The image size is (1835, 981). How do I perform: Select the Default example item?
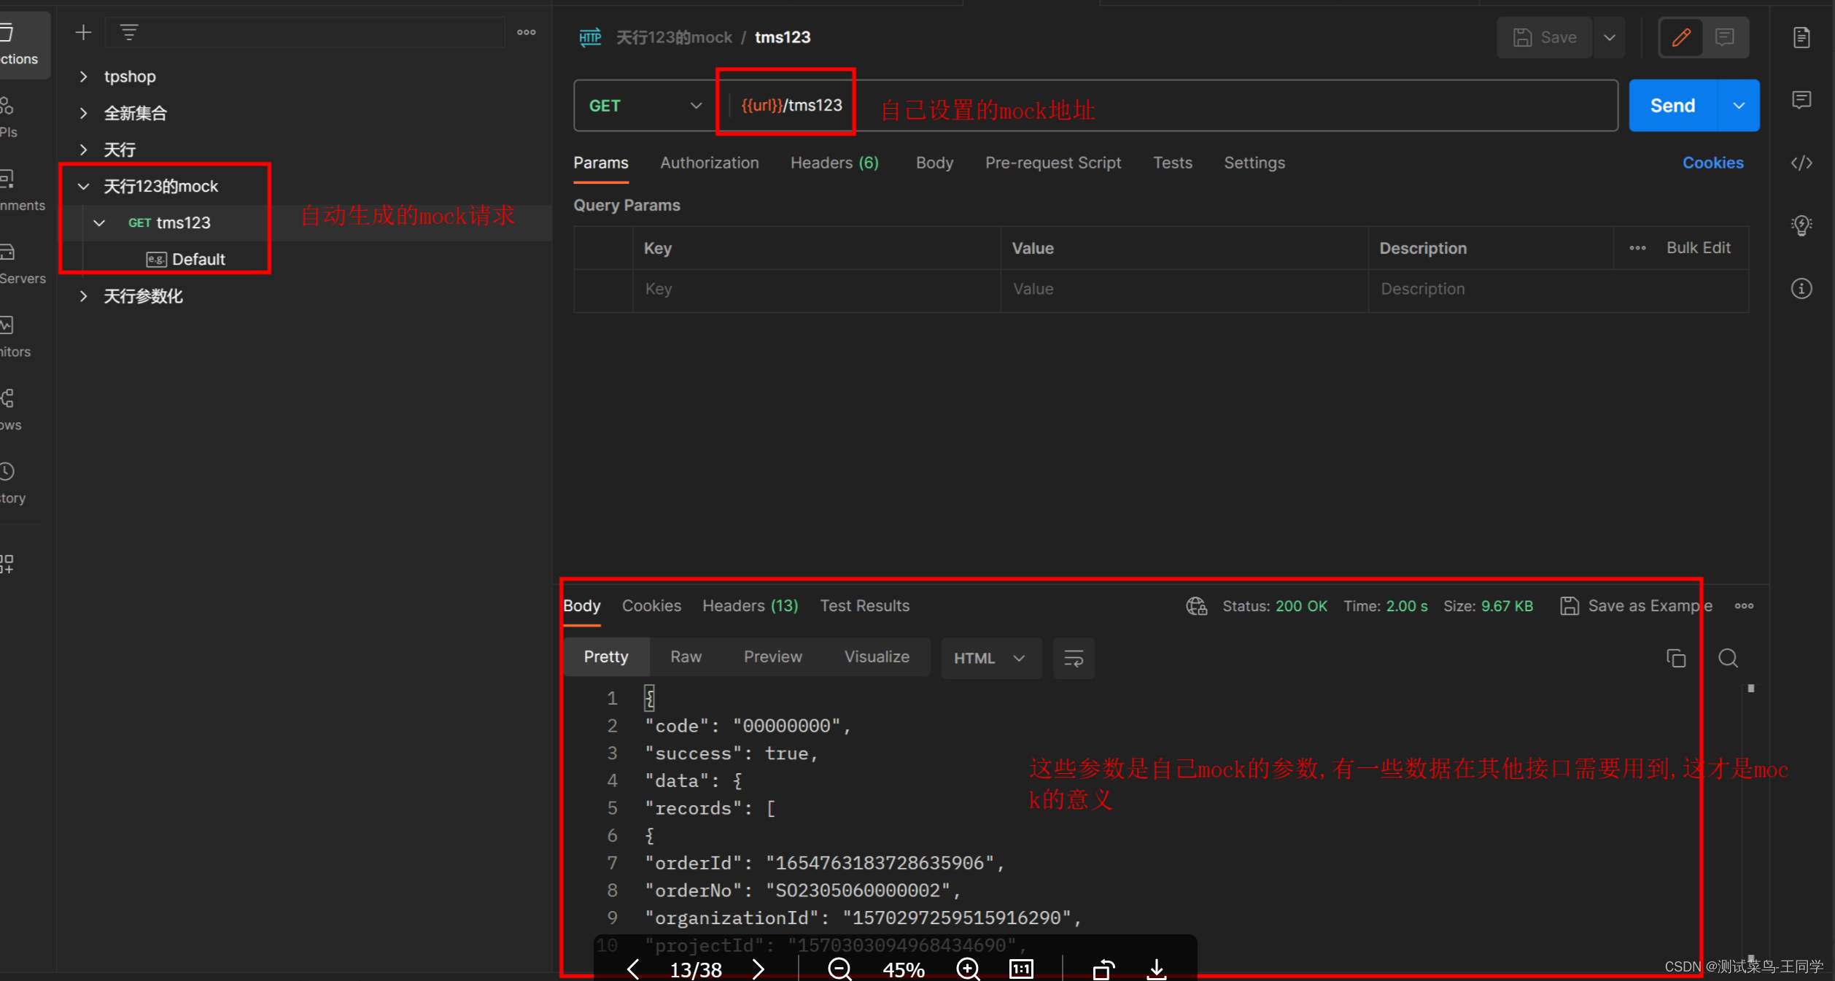click(x=186, y=259)
